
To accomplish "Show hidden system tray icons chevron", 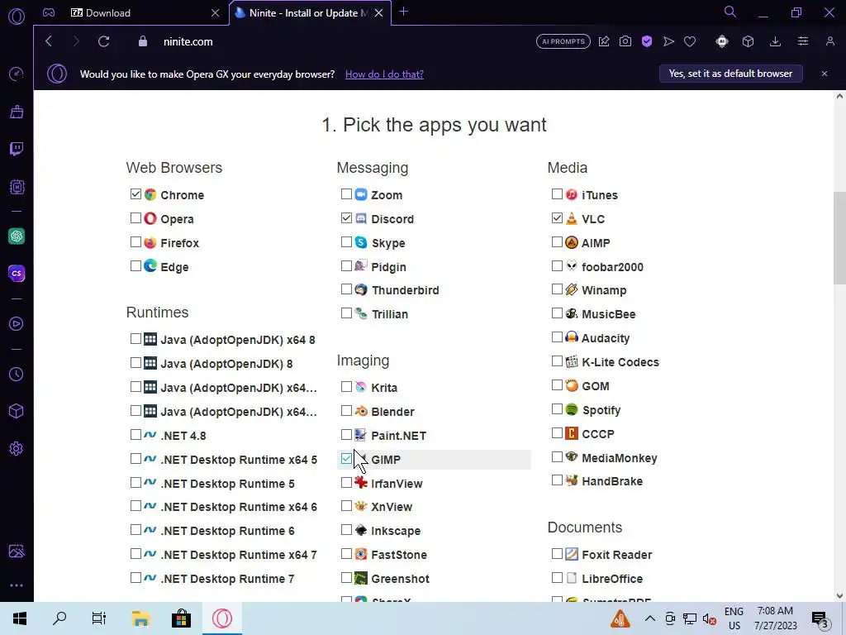I will tap(650, 618).
